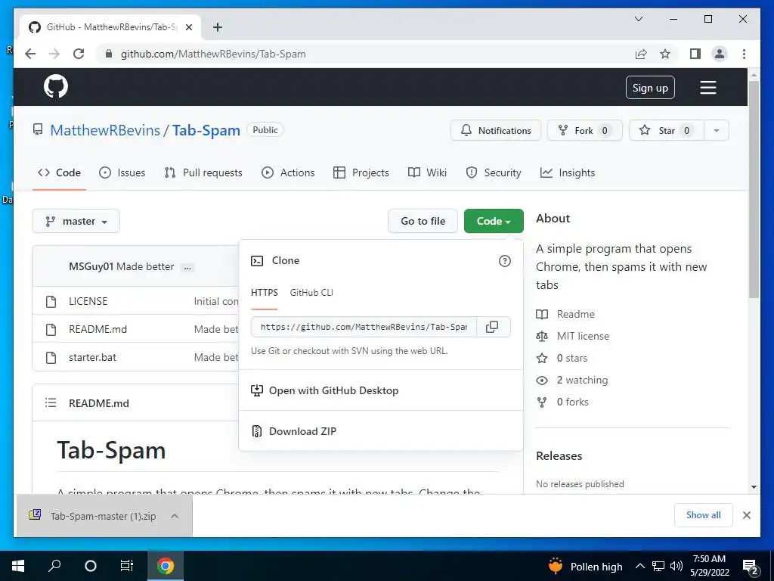Fork the repository
Image resolution: width=774 pixels, height=581 pixels.
[x=585, y=130]
